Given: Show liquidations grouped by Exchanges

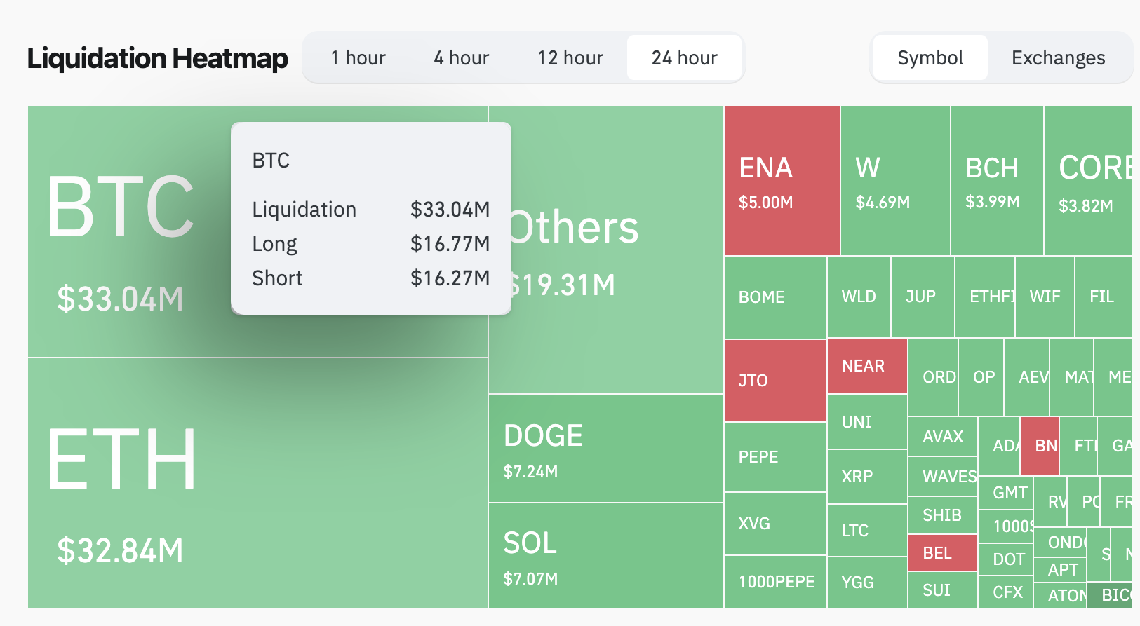Looking at the screenshot, I should pos(1058,57).
